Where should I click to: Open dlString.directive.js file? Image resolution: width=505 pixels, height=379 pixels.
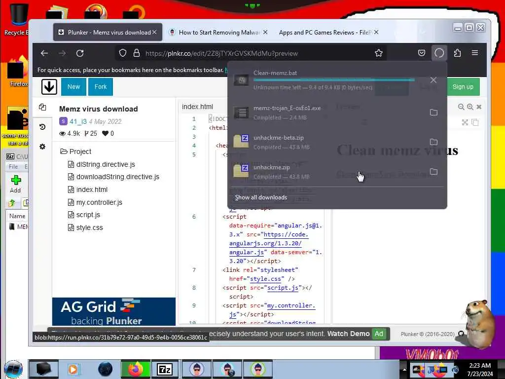click(x=102, y=164)
